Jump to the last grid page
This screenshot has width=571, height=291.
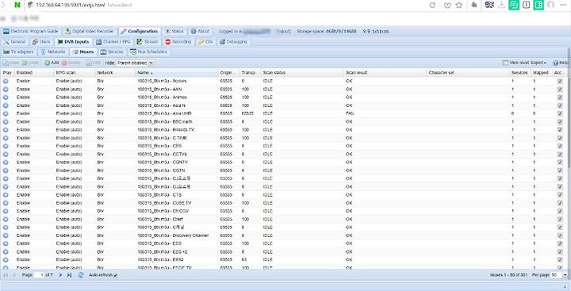tap(69, 275)
